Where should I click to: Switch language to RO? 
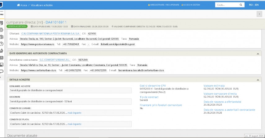[x=251, y=5]
